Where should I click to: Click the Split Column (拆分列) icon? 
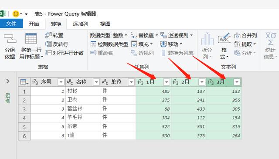tap(207, 39)
